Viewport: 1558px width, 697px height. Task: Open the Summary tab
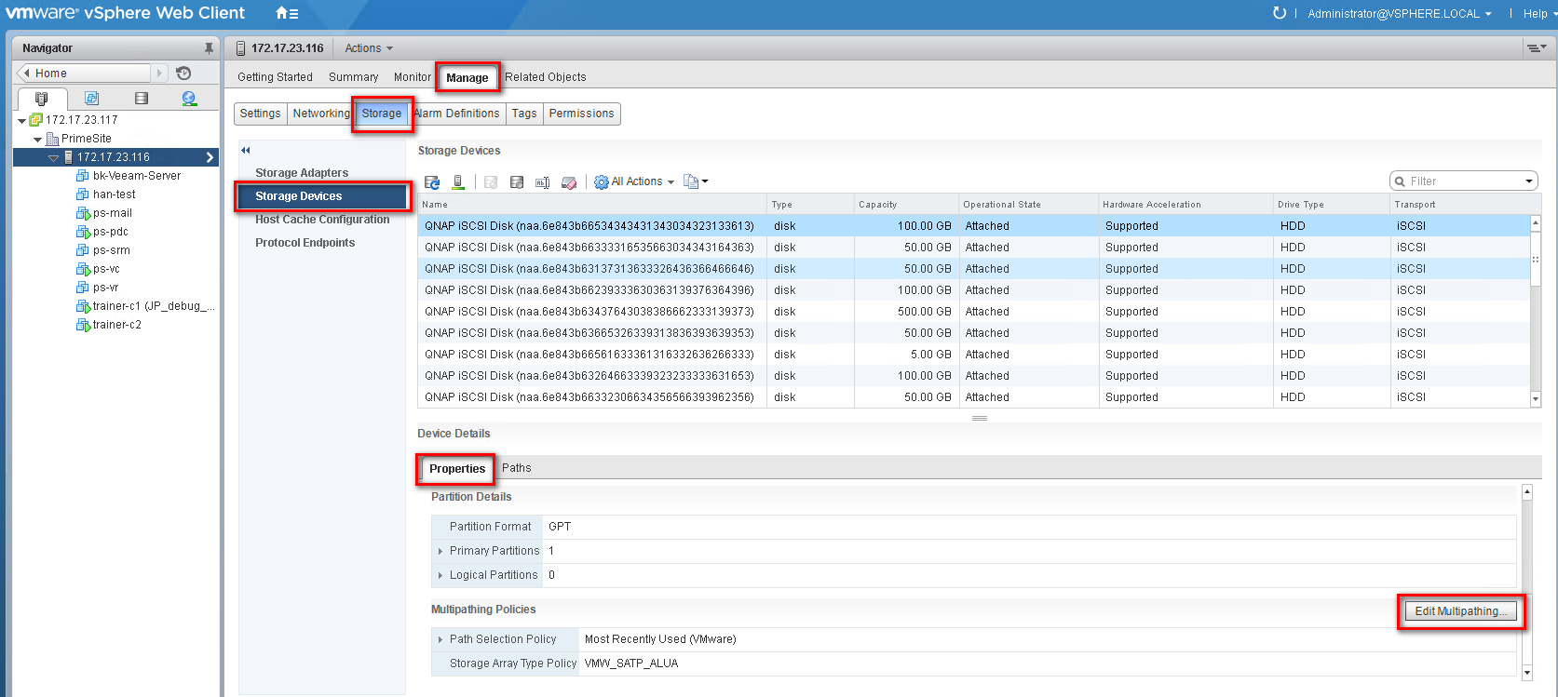353,77
